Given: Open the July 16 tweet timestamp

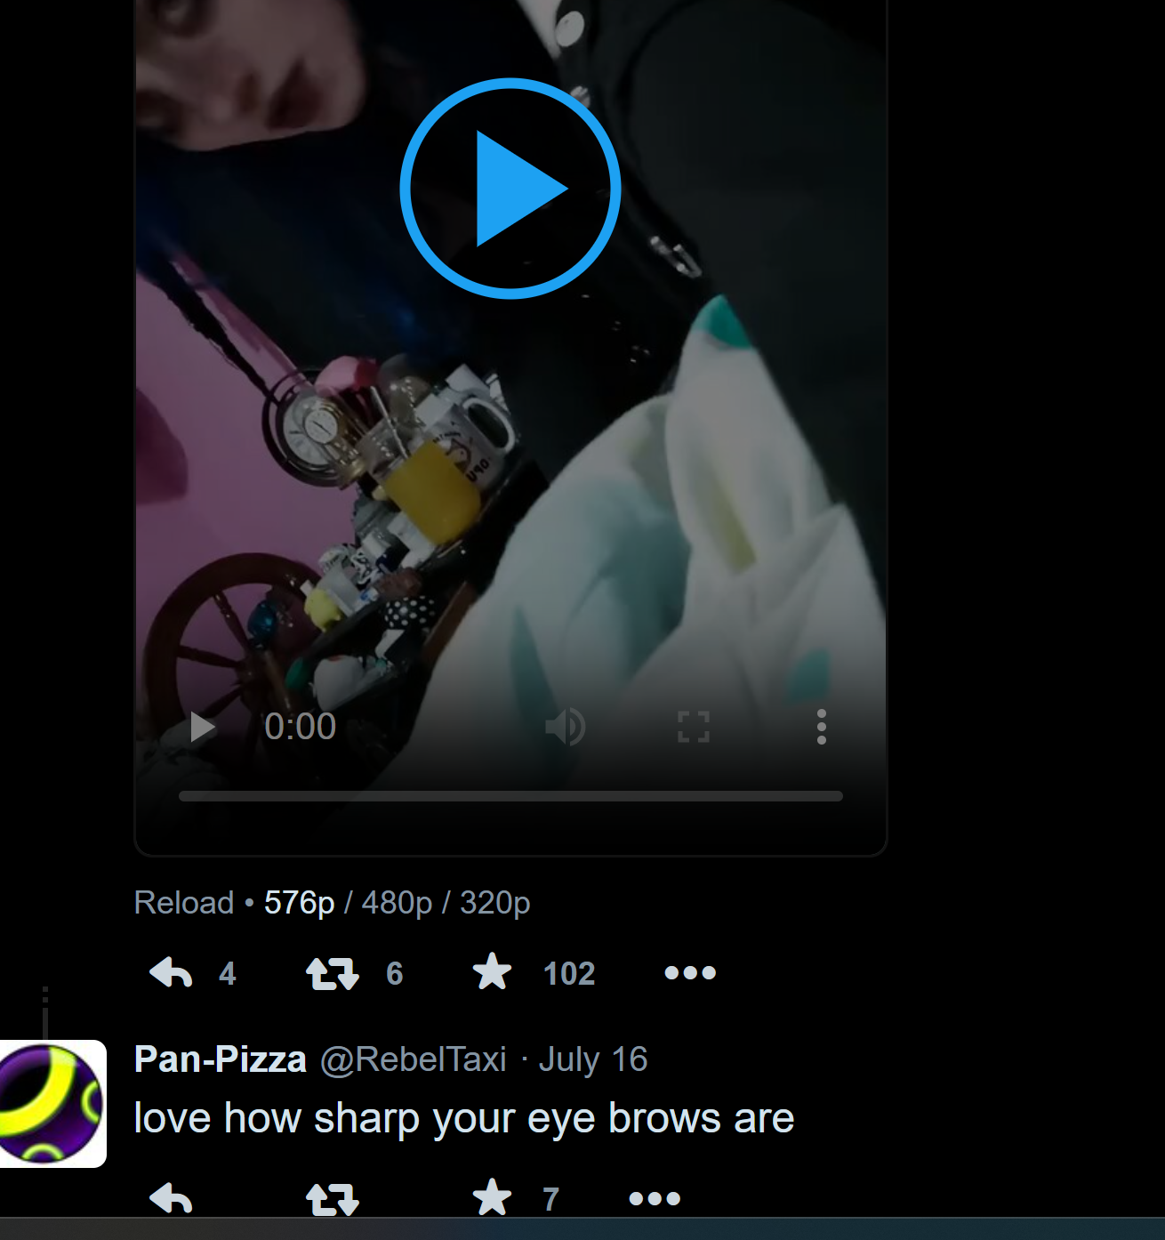Looking at the screenshot, I should pyautogui.click(x=593, y=1059).
